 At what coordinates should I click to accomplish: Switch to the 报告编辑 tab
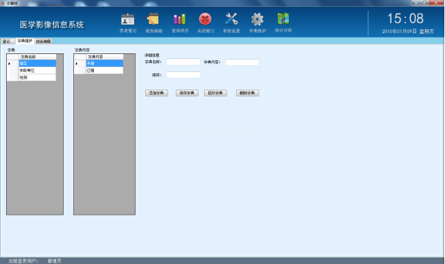pos(43,42)
